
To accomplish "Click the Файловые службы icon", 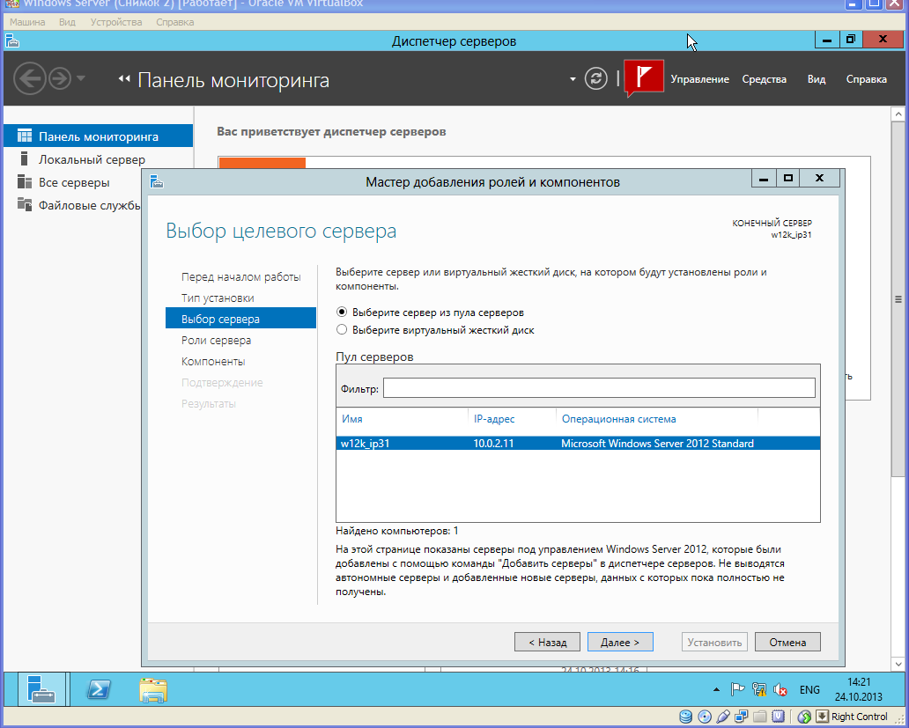I will click(25, 204).
